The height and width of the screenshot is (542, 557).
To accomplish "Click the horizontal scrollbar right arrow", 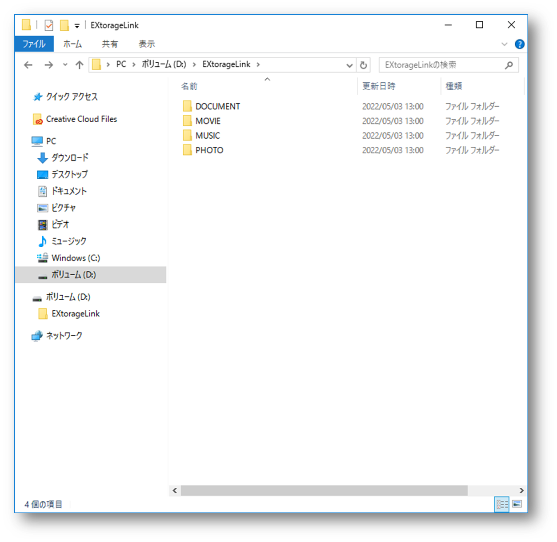I will click(x=521, y=490).
